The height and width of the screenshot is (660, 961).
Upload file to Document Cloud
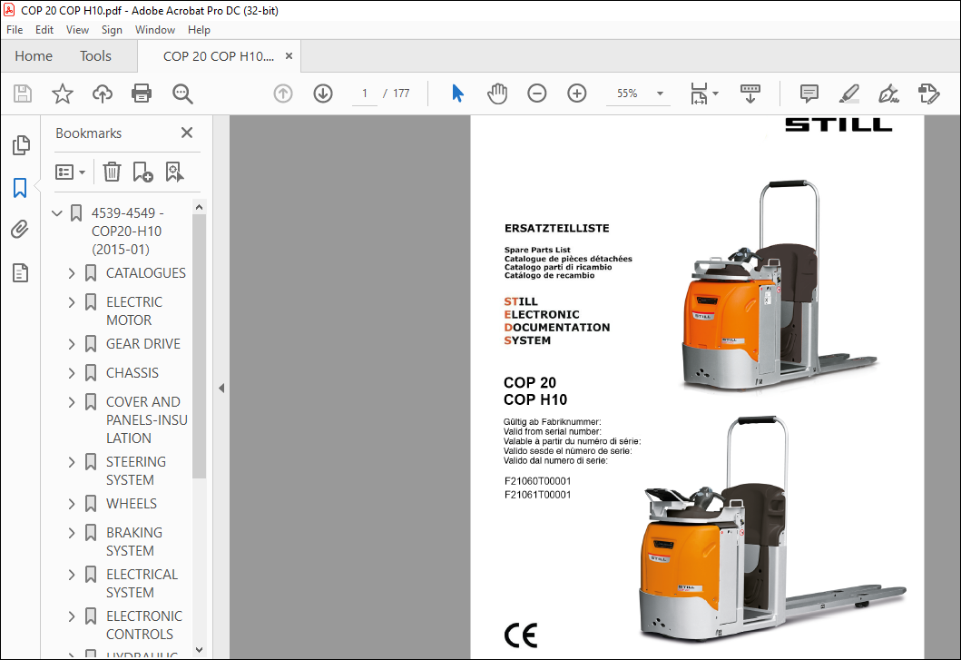tap(103, 94)
